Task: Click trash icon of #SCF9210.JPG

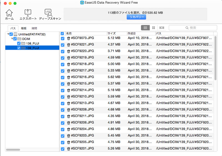Action: (x=69, y=97)
